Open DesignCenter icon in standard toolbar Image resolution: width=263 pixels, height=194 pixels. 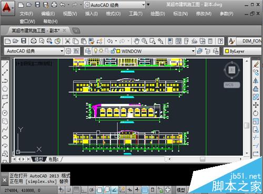pos(178,41)
